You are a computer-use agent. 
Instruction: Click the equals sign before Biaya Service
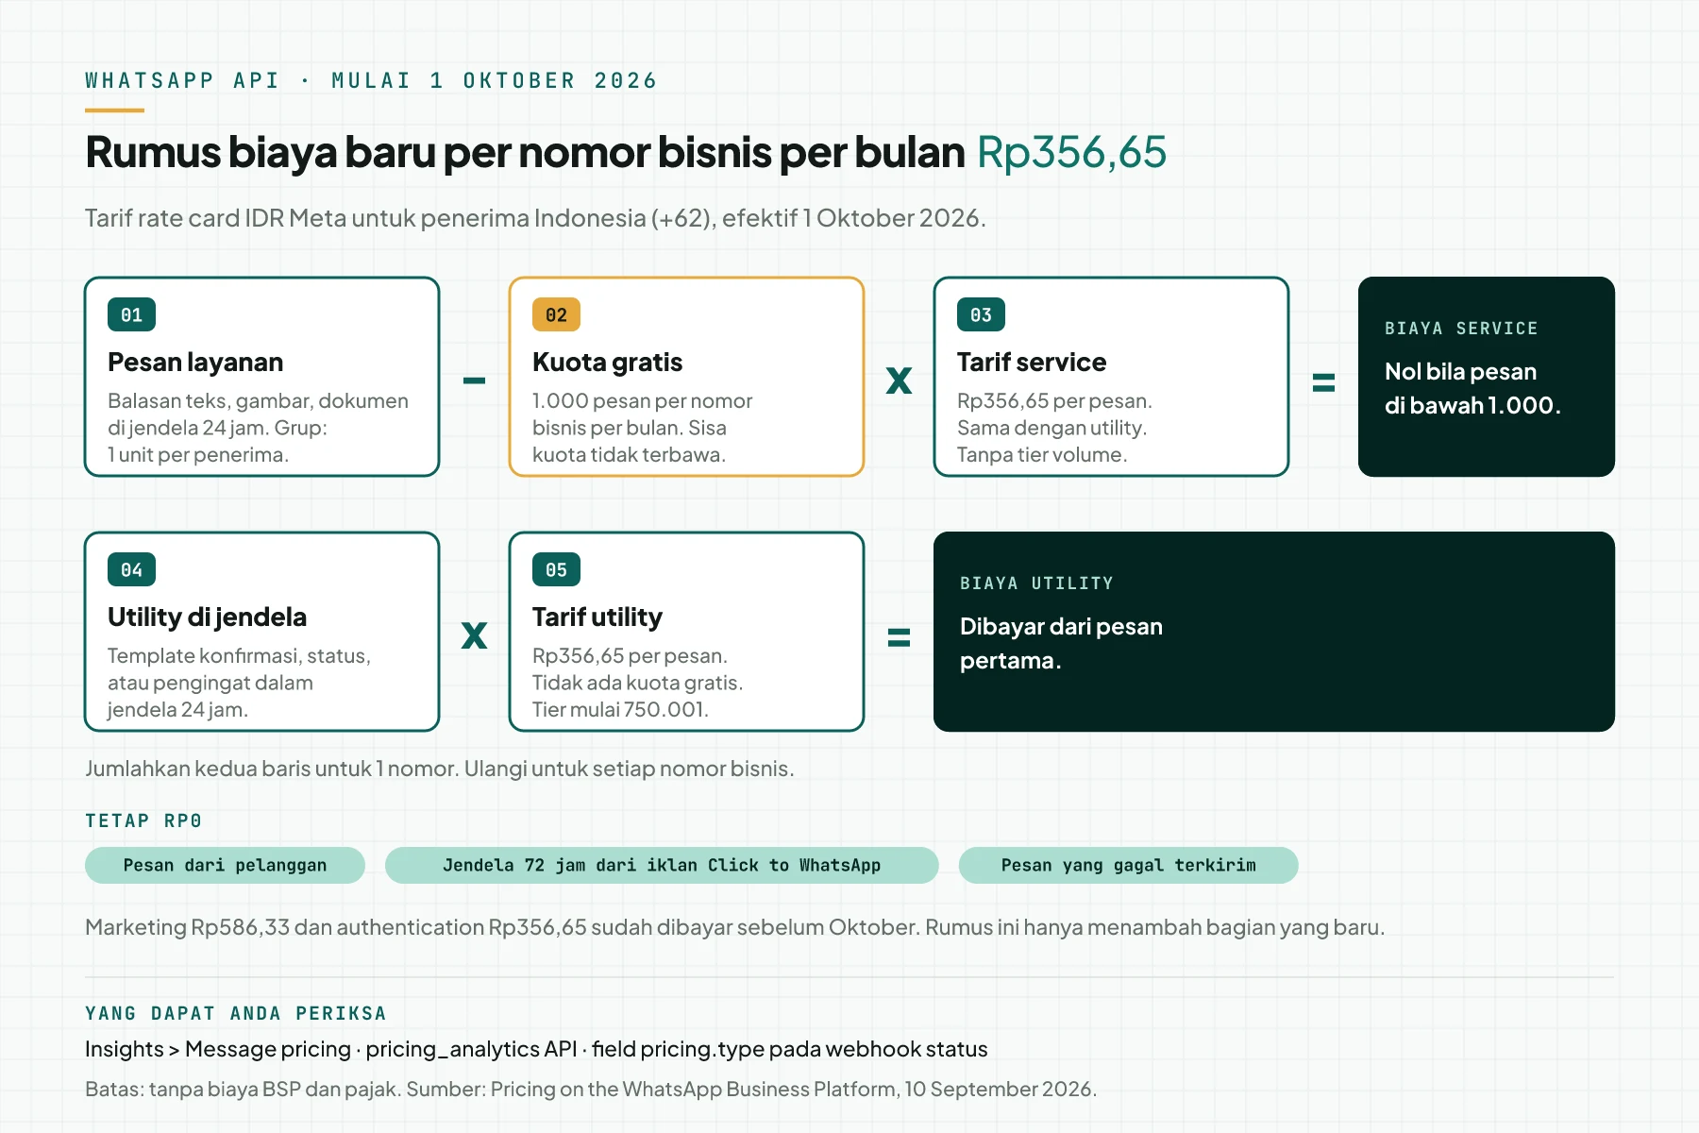pyautogui.click(x=1323, y=382)
